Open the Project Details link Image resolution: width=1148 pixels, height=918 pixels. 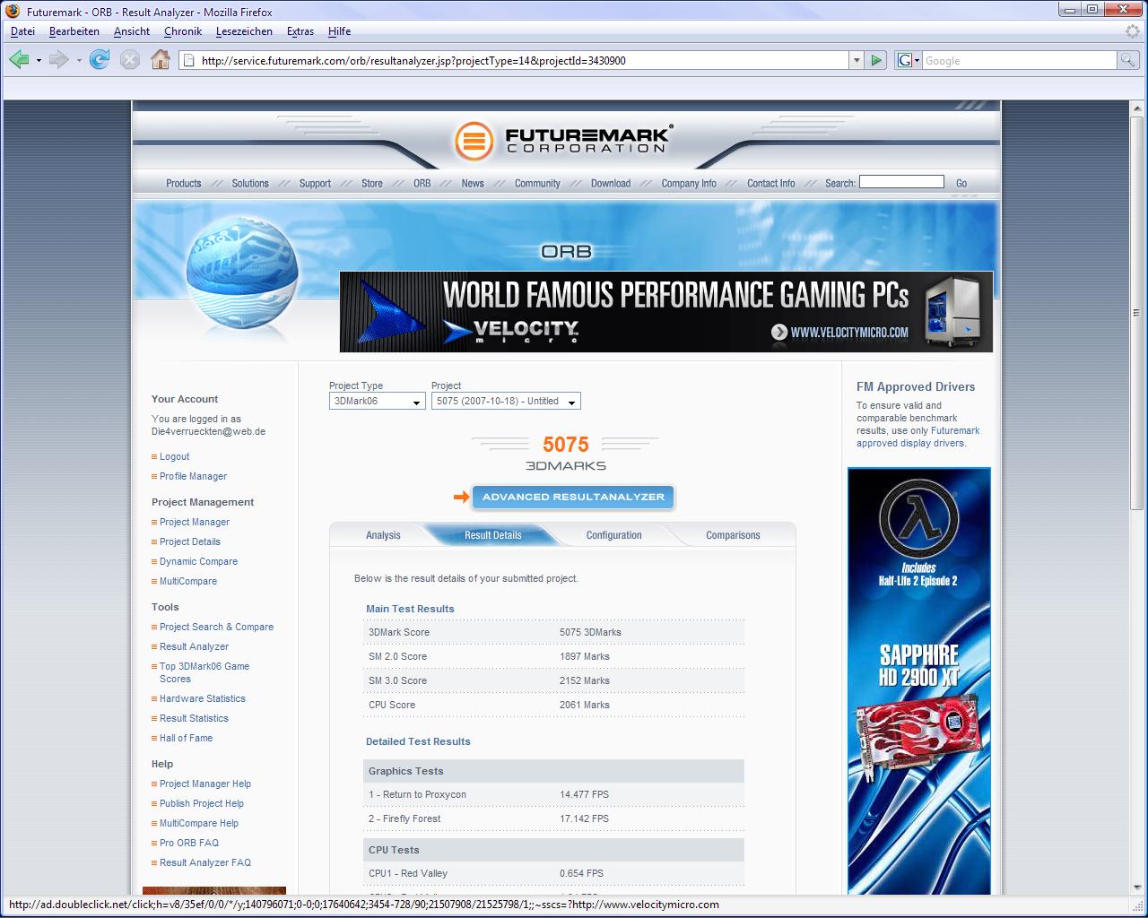coord(190,541)
